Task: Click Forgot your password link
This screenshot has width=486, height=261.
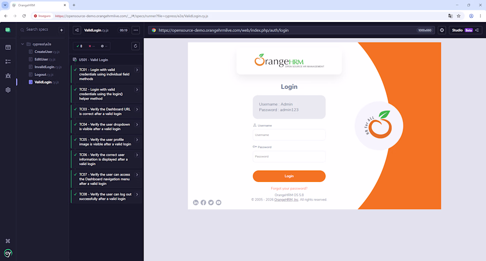Action: click(x=289, y=189)
